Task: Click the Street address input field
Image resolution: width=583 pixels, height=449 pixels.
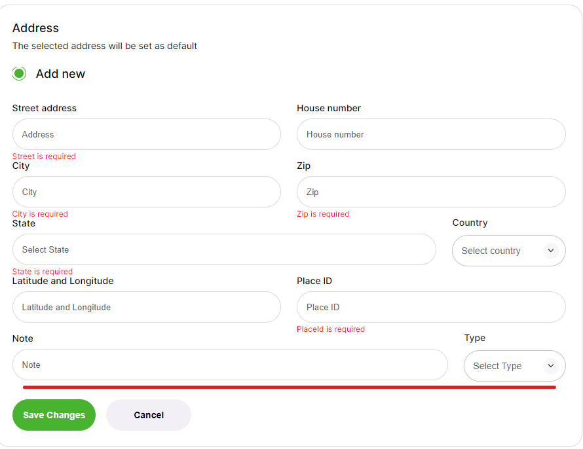Action: [147, 134]
